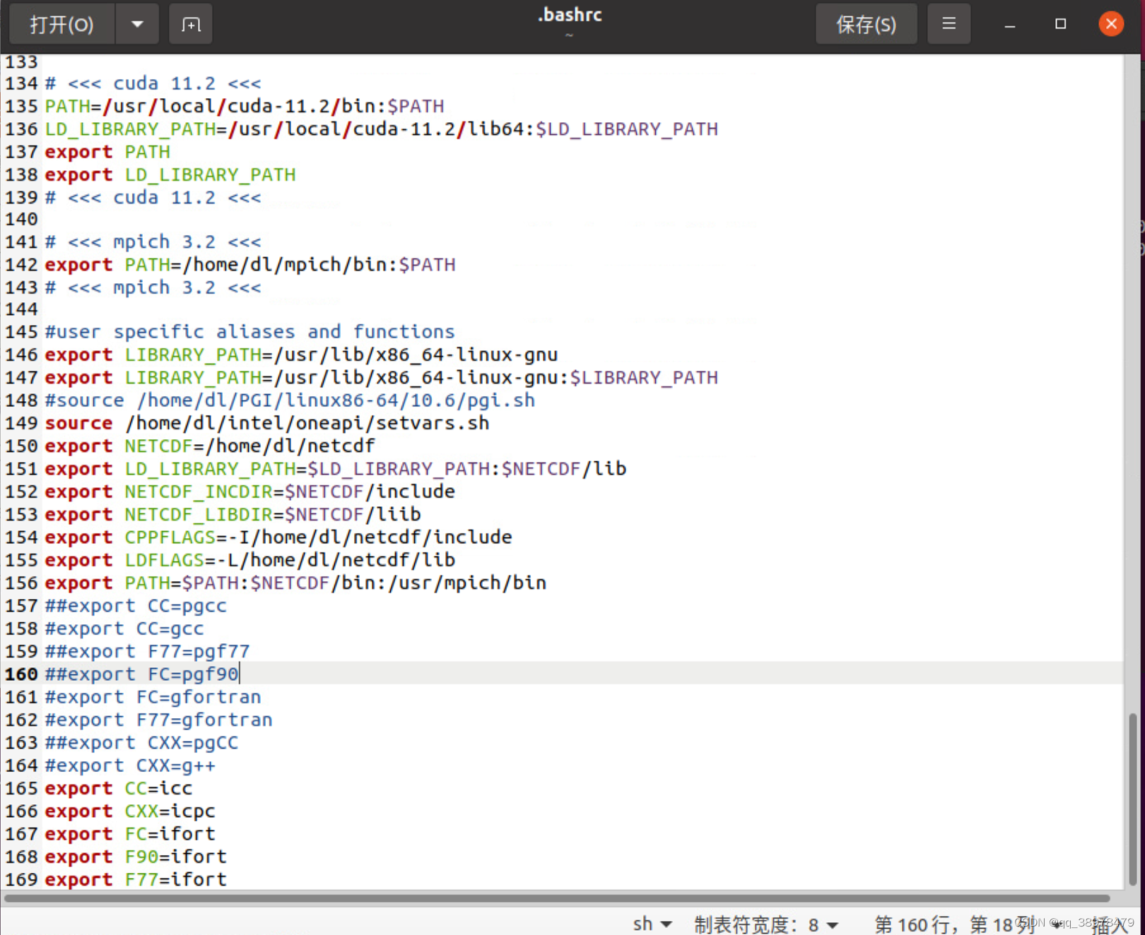The height and width of the screenshot is (935, 1145).
Task: Click the .bashrc title in the header bar
Action: 570,14
